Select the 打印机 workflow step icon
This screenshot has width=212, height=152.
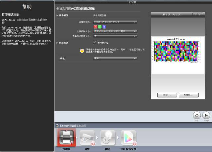click(67, 137)
